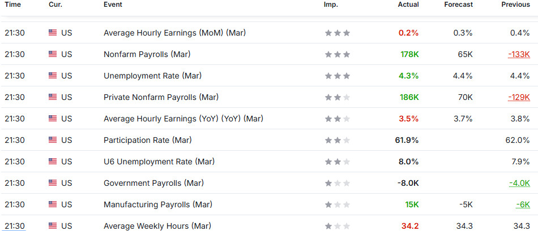Click the revised previous value -129K
The width and height of the screenshot is (538, 231).
click(x=519, y=97)
